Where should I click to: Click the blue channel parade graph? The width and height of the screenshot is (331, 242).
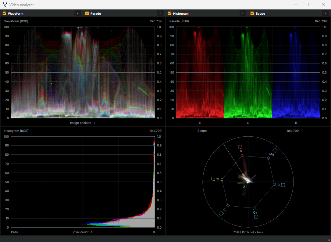click(x=296, y=73)
